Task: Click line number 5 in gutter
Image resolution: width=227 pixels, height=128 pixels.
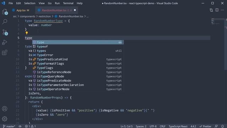Action: click(18, 38)
